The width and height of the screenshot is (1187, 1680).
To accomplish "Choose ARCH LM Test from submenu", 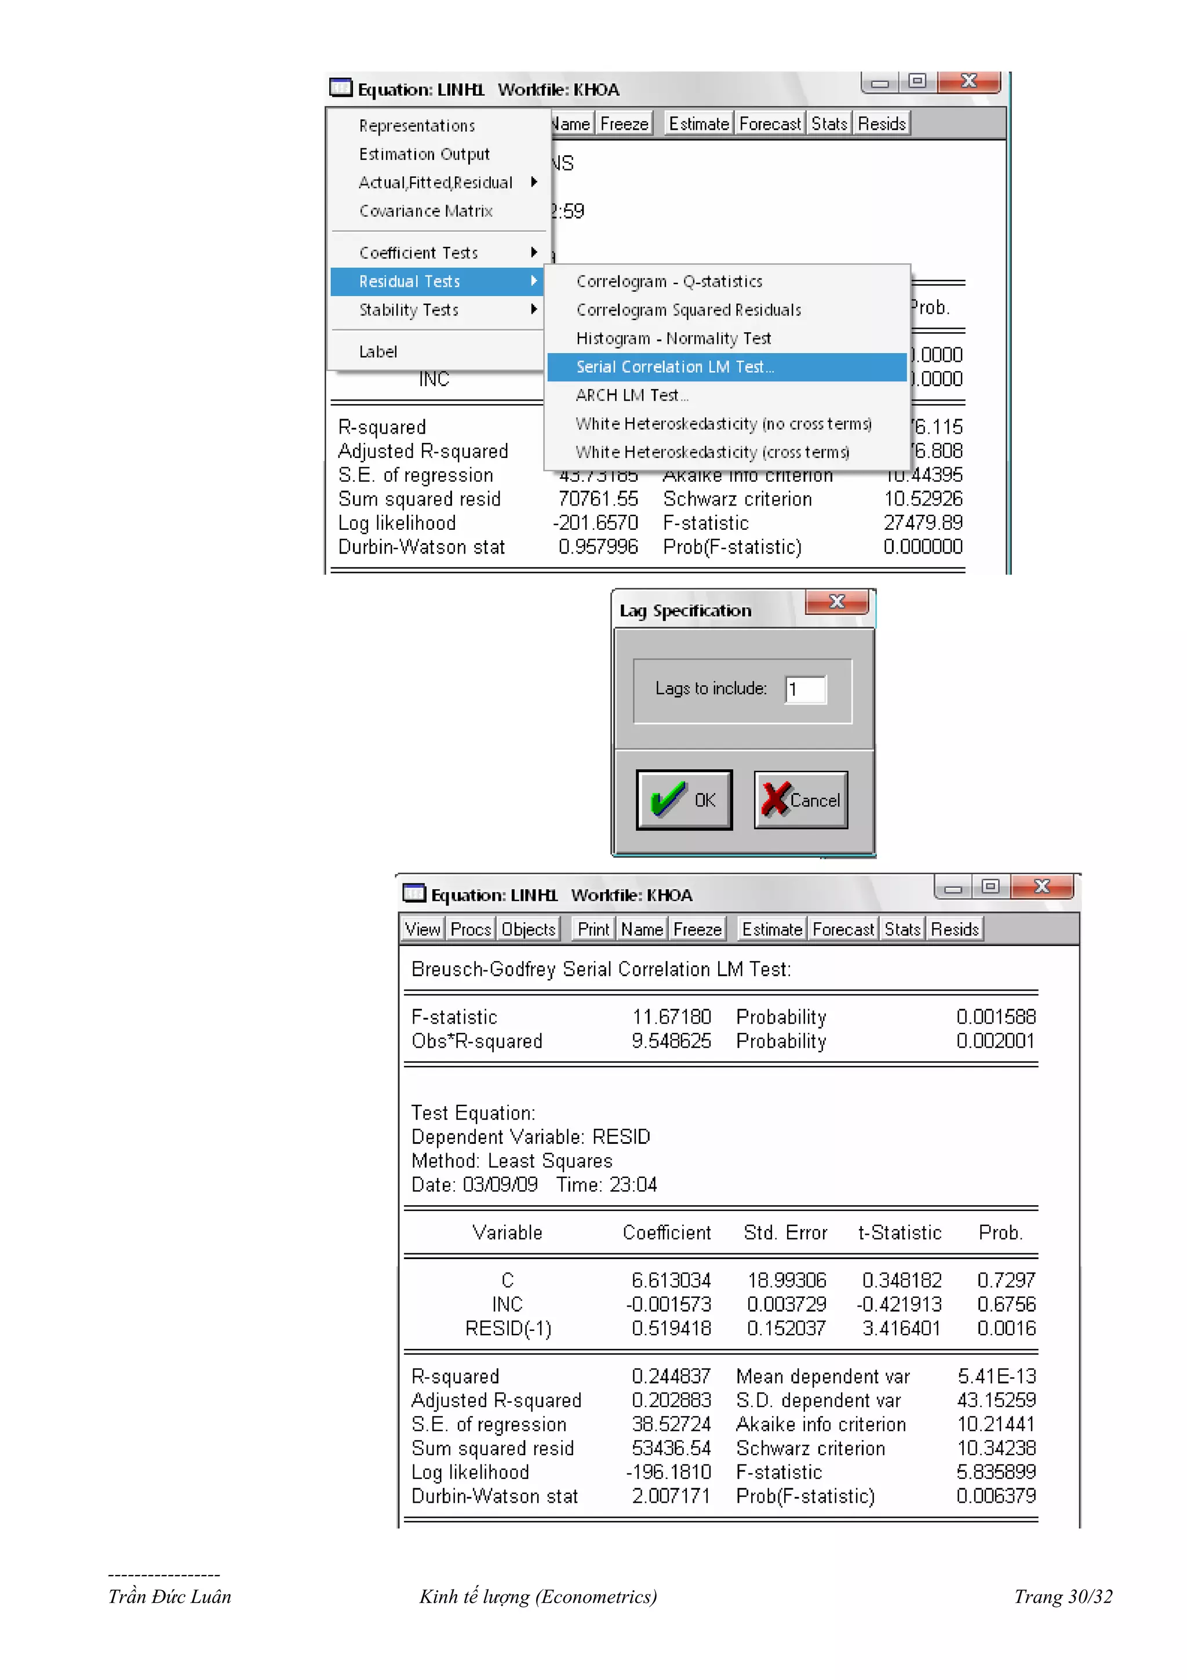I will [x=632, y=395].
